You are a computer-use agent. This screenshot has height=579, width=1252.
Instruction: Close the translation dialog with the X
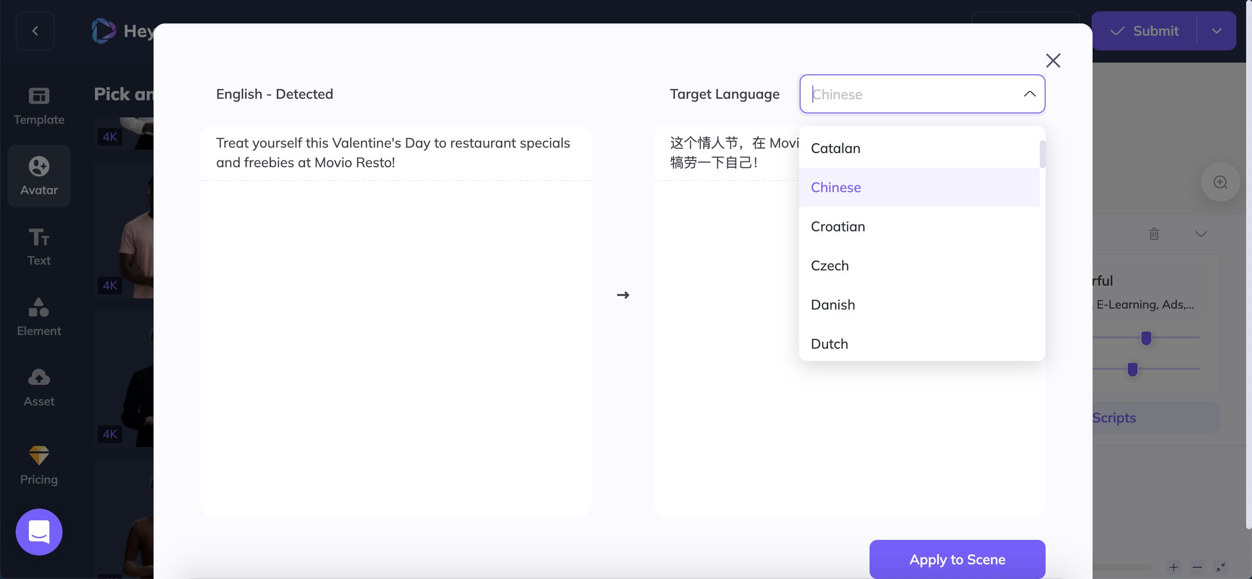[1053, 61]
